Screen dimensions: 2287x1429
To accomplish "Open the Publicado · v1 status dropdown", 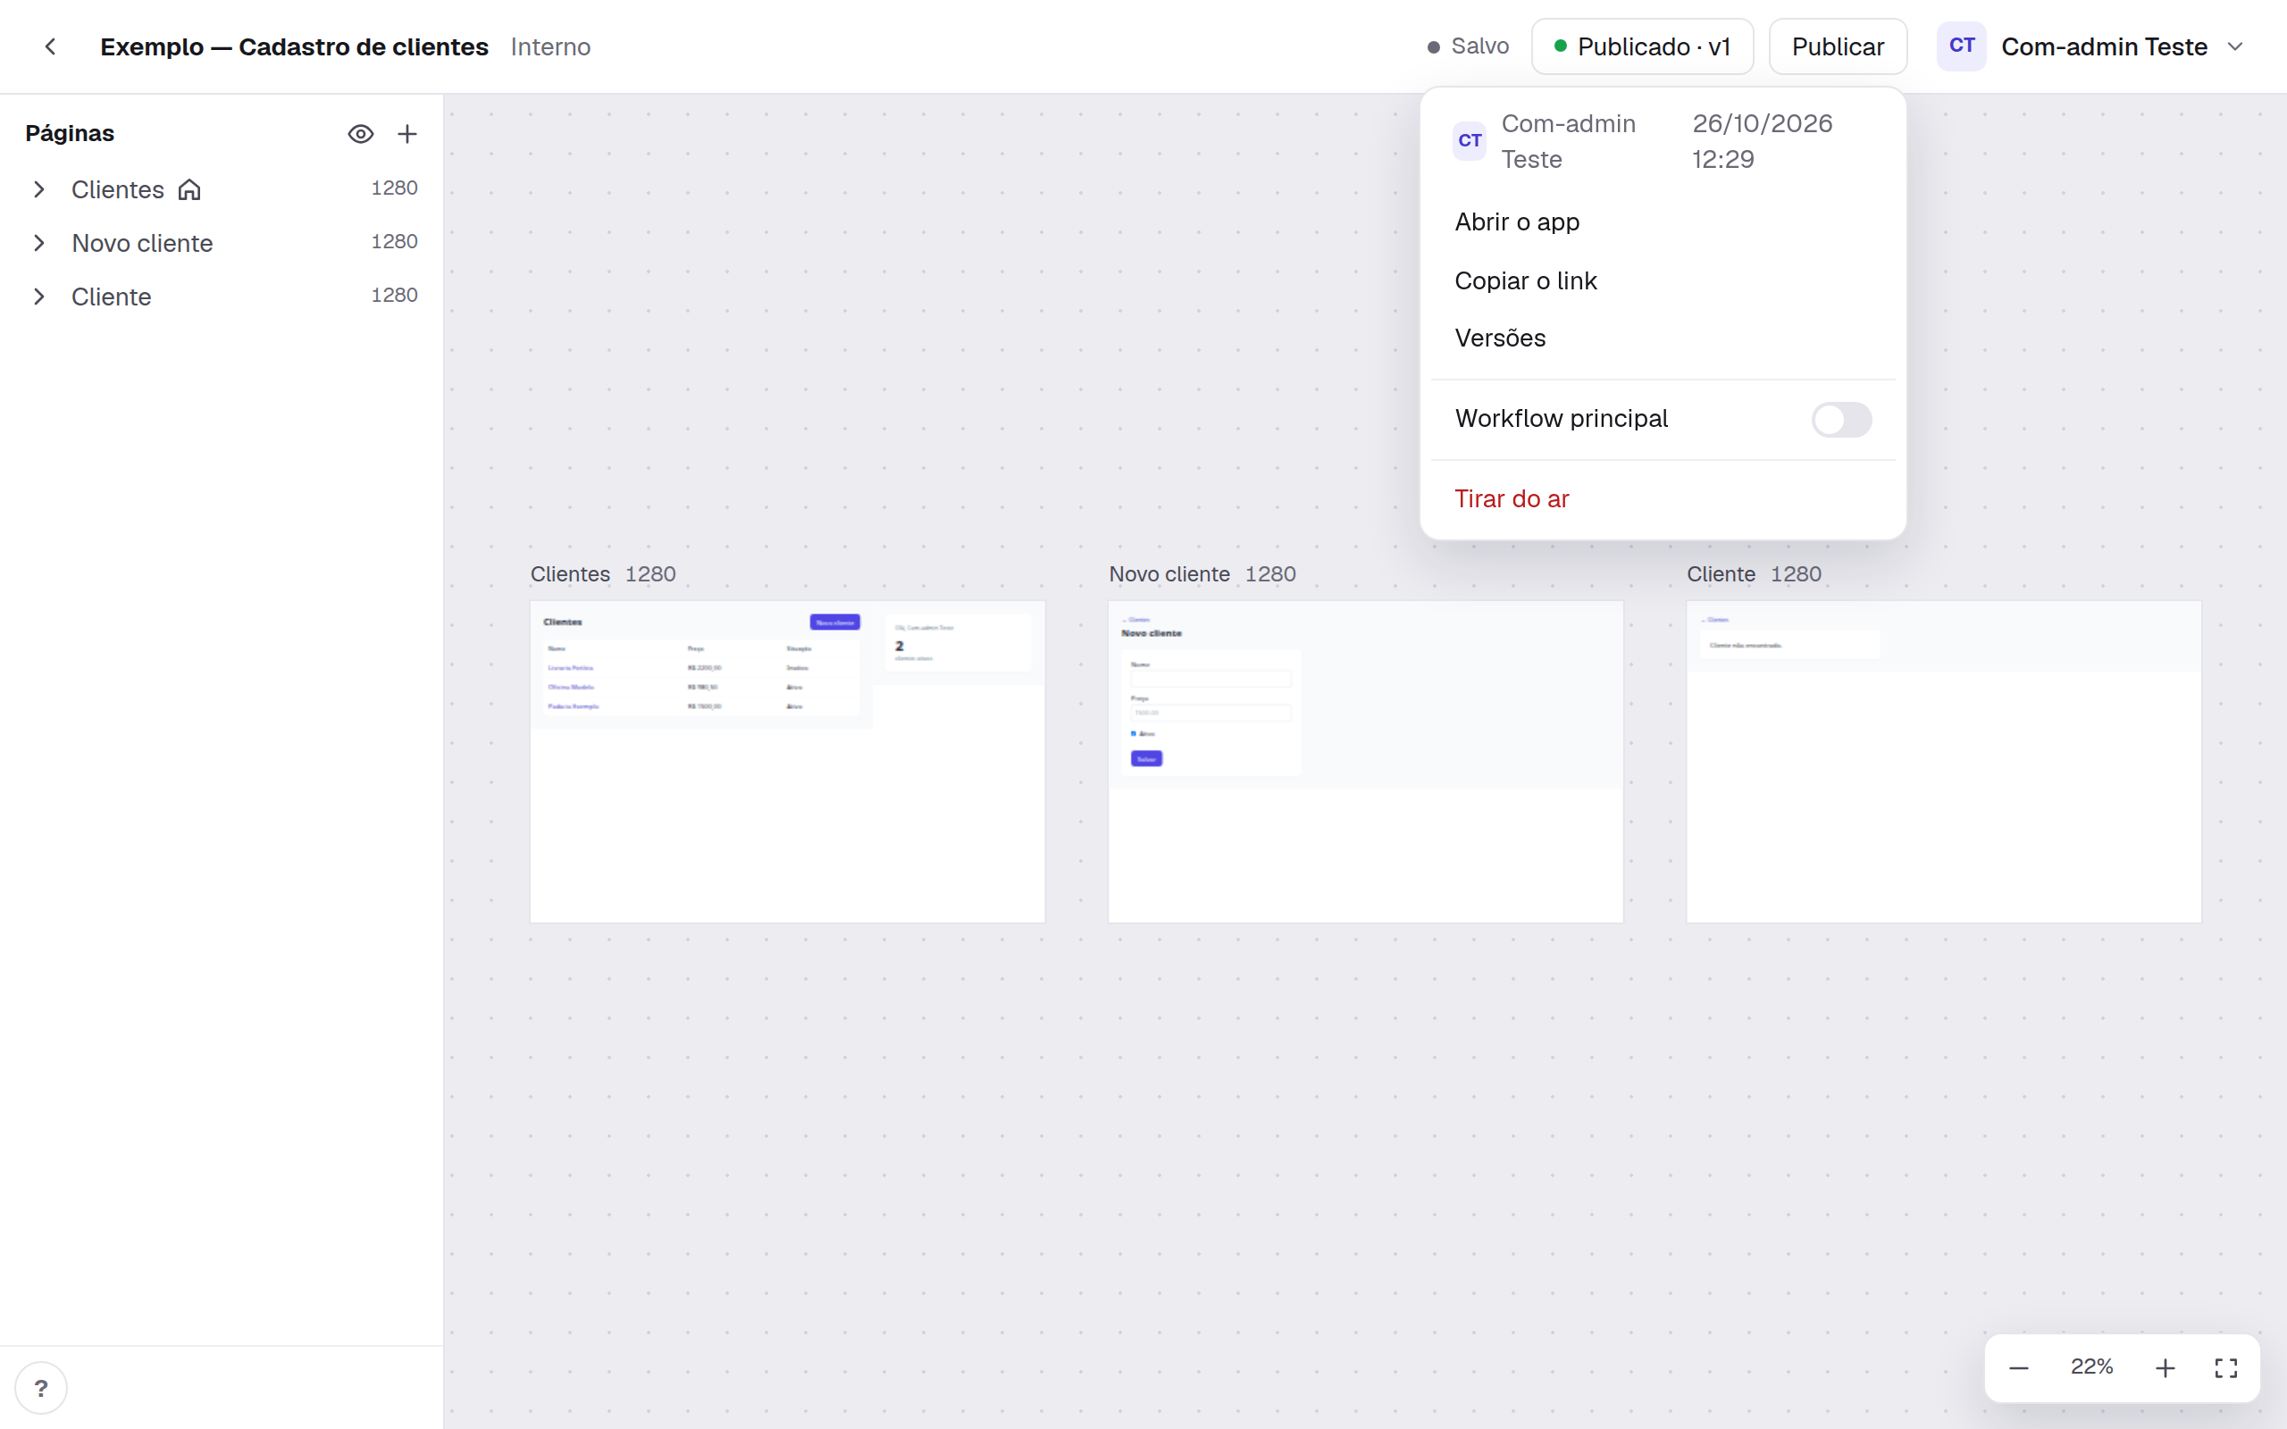I will pos(1643,46).
